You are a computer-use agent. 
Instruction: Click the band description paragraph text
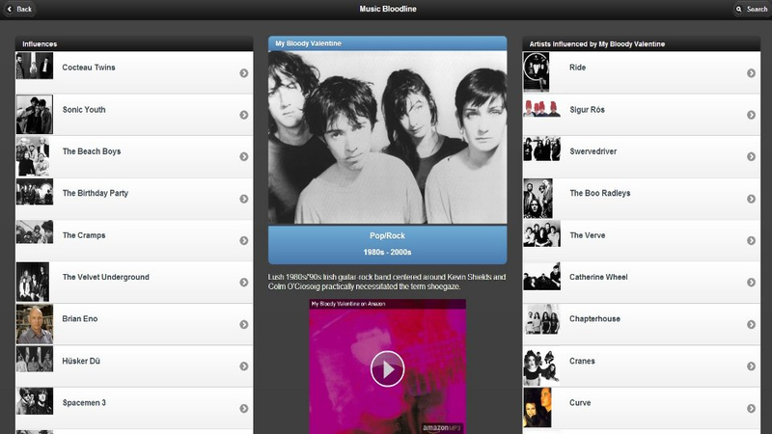tap(387, 282)
